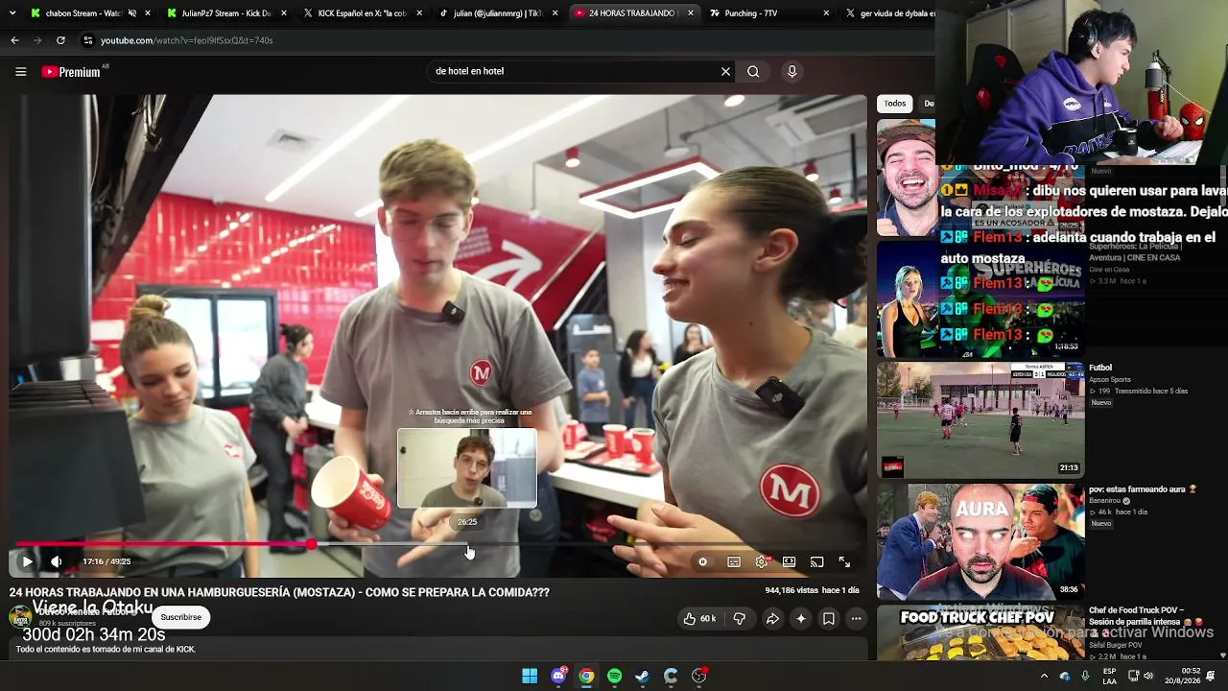Expand the video description box
This screenshot has width=1228, height=691.
coord(437,650)
